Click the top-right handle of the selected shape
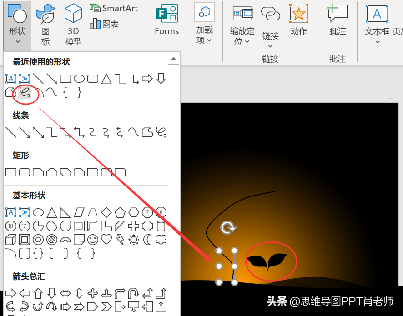Screen dimensions: 403x316 (234, 251)
